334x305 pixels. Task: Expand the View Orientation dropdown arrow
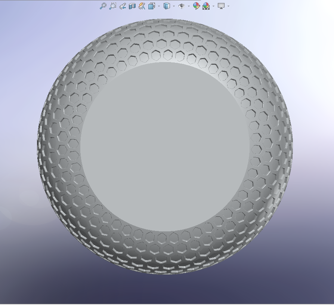(x=159, y=6)
